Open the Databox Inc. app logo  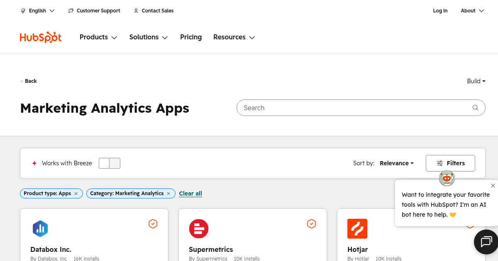pyautogui.click(x=40, y=229)
